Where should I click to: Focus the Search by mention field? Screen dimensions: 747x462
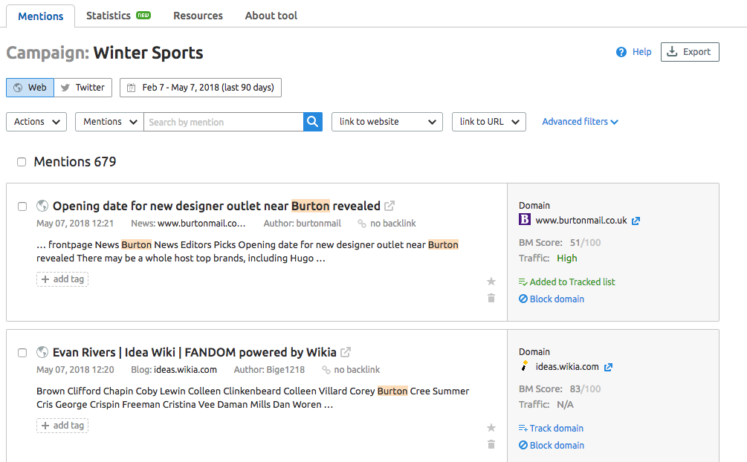tap(224, 122)
